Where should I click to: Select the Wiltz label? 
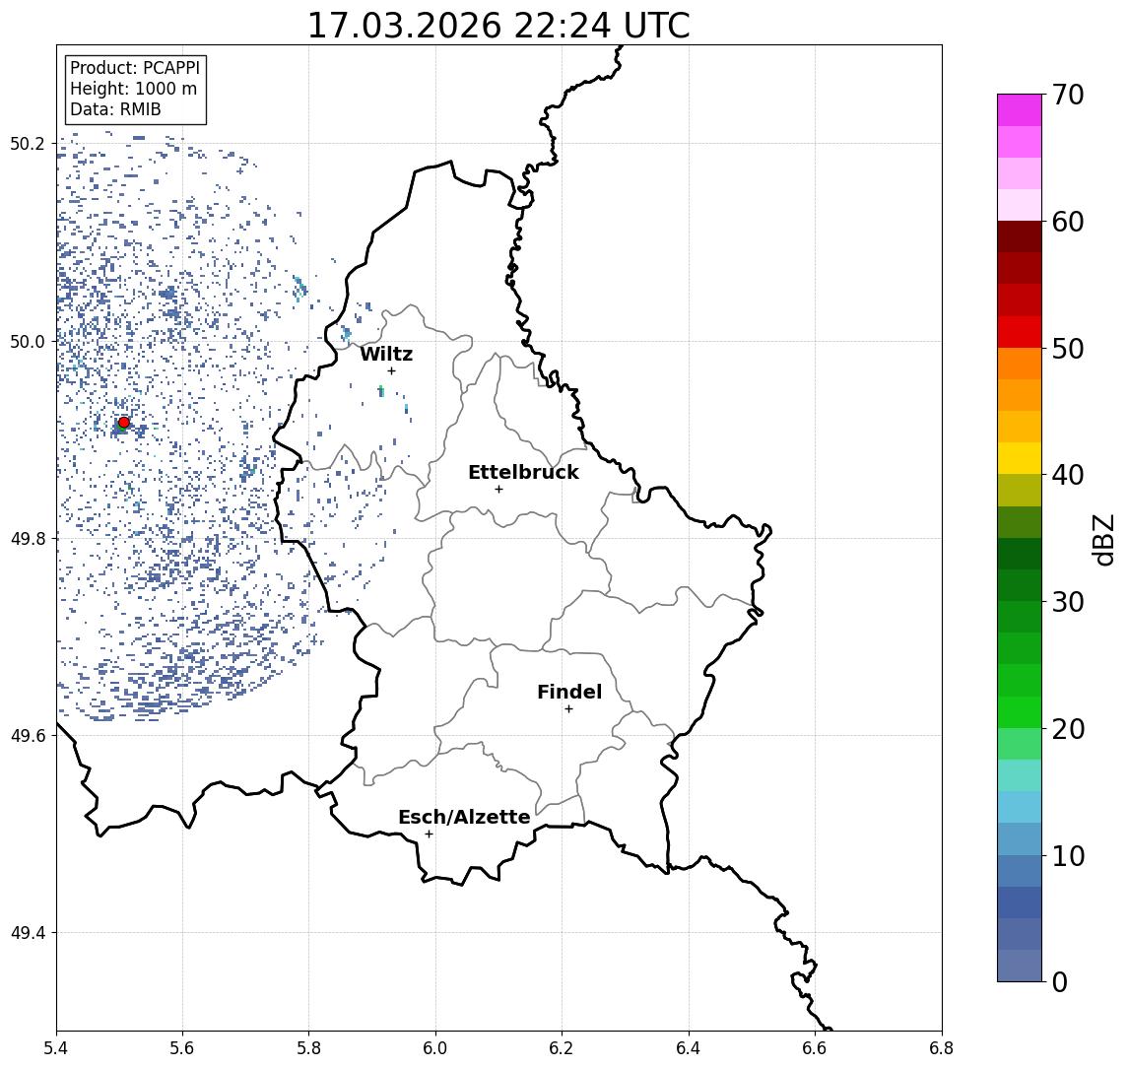click(386, 354)
